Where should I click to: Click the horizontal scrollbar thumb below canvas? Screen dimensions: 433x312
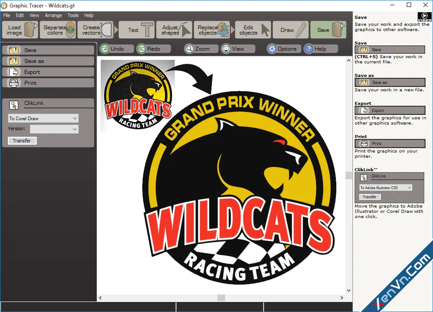pyautogui.click(x=221, y=298)
